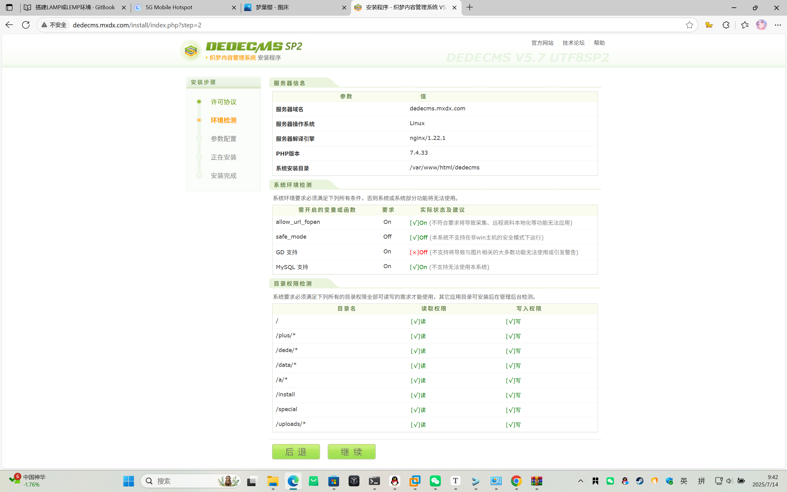
Task: Close the GitBook LAMP tab
Action: 124,7
